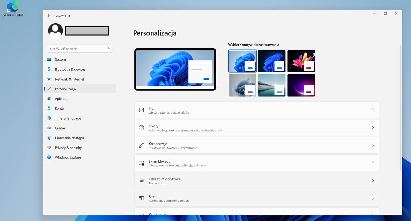The image size is (411, 221).
Task: Open Granie settings
Action: pos(60,128)
